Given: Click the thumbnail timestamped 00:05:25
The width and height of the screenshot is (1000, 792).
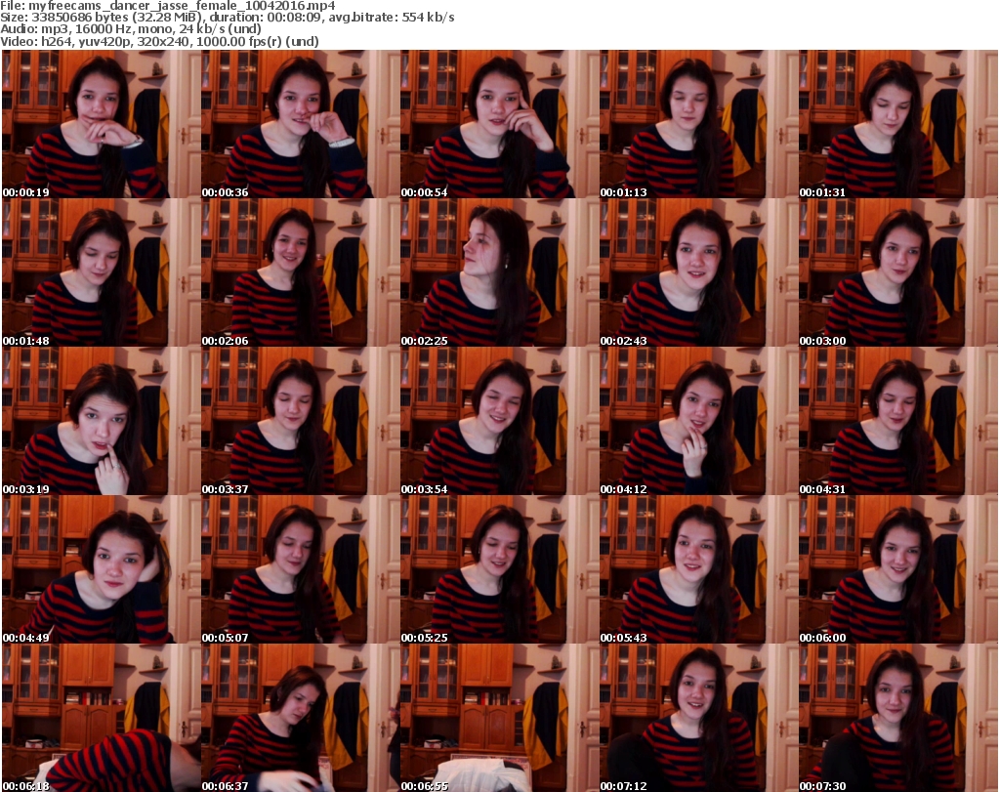Looking at the screenshot, I should point(499,569).
